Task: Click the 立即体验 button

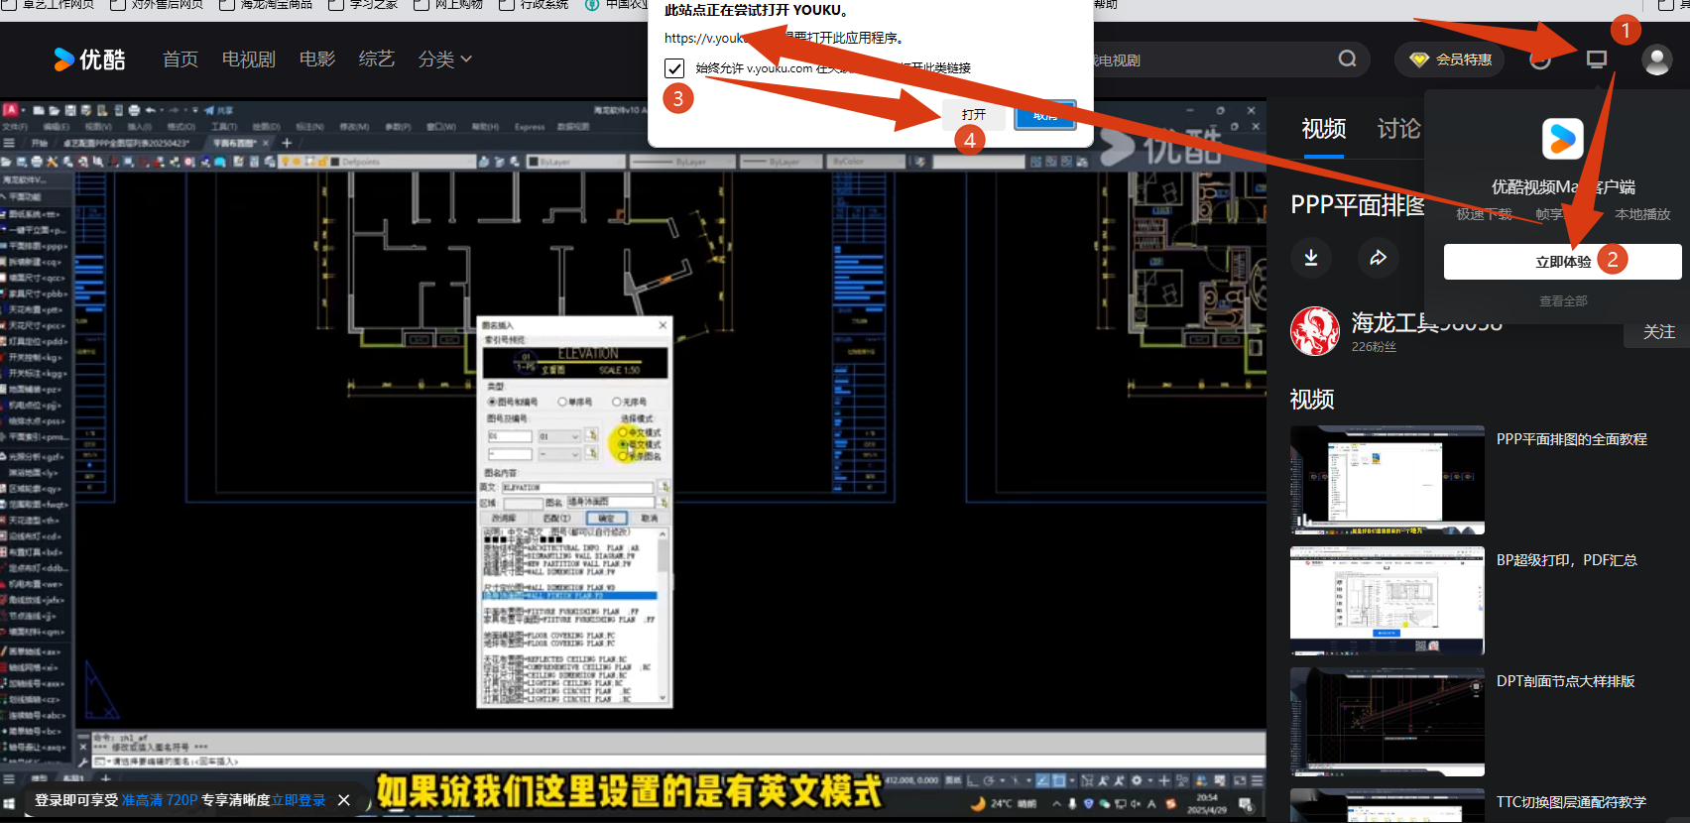Action: pyautogui.click(x=1563, y=262)
